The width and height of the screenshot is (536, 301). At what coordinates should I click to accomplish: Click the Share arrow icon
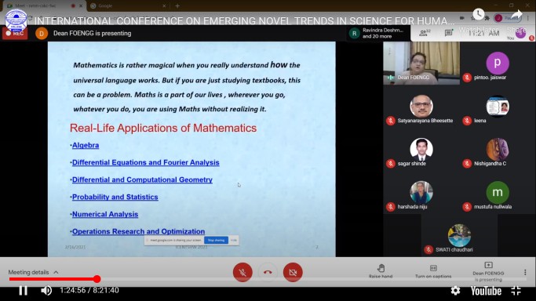pos(516,15)
